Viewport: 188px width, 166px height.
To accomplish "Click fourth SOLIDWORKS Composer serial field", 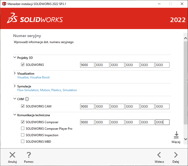I will click(x=132, y=122).
